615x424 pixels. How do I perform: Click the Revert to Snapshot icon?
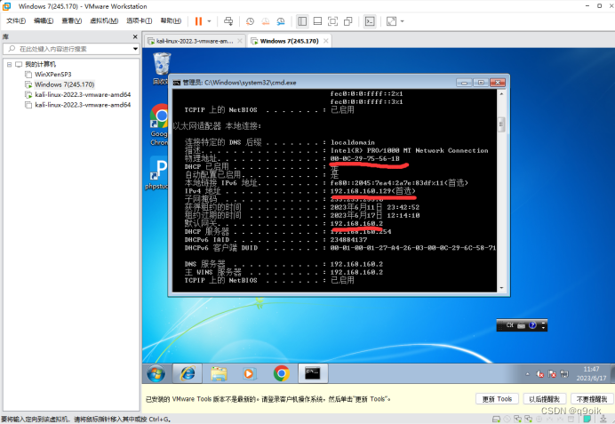point(266,21)
